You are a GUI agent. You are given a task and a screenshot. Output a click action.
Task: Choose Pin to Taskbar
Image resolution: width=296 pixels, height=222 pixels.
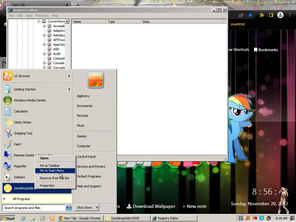pos(55,166)
